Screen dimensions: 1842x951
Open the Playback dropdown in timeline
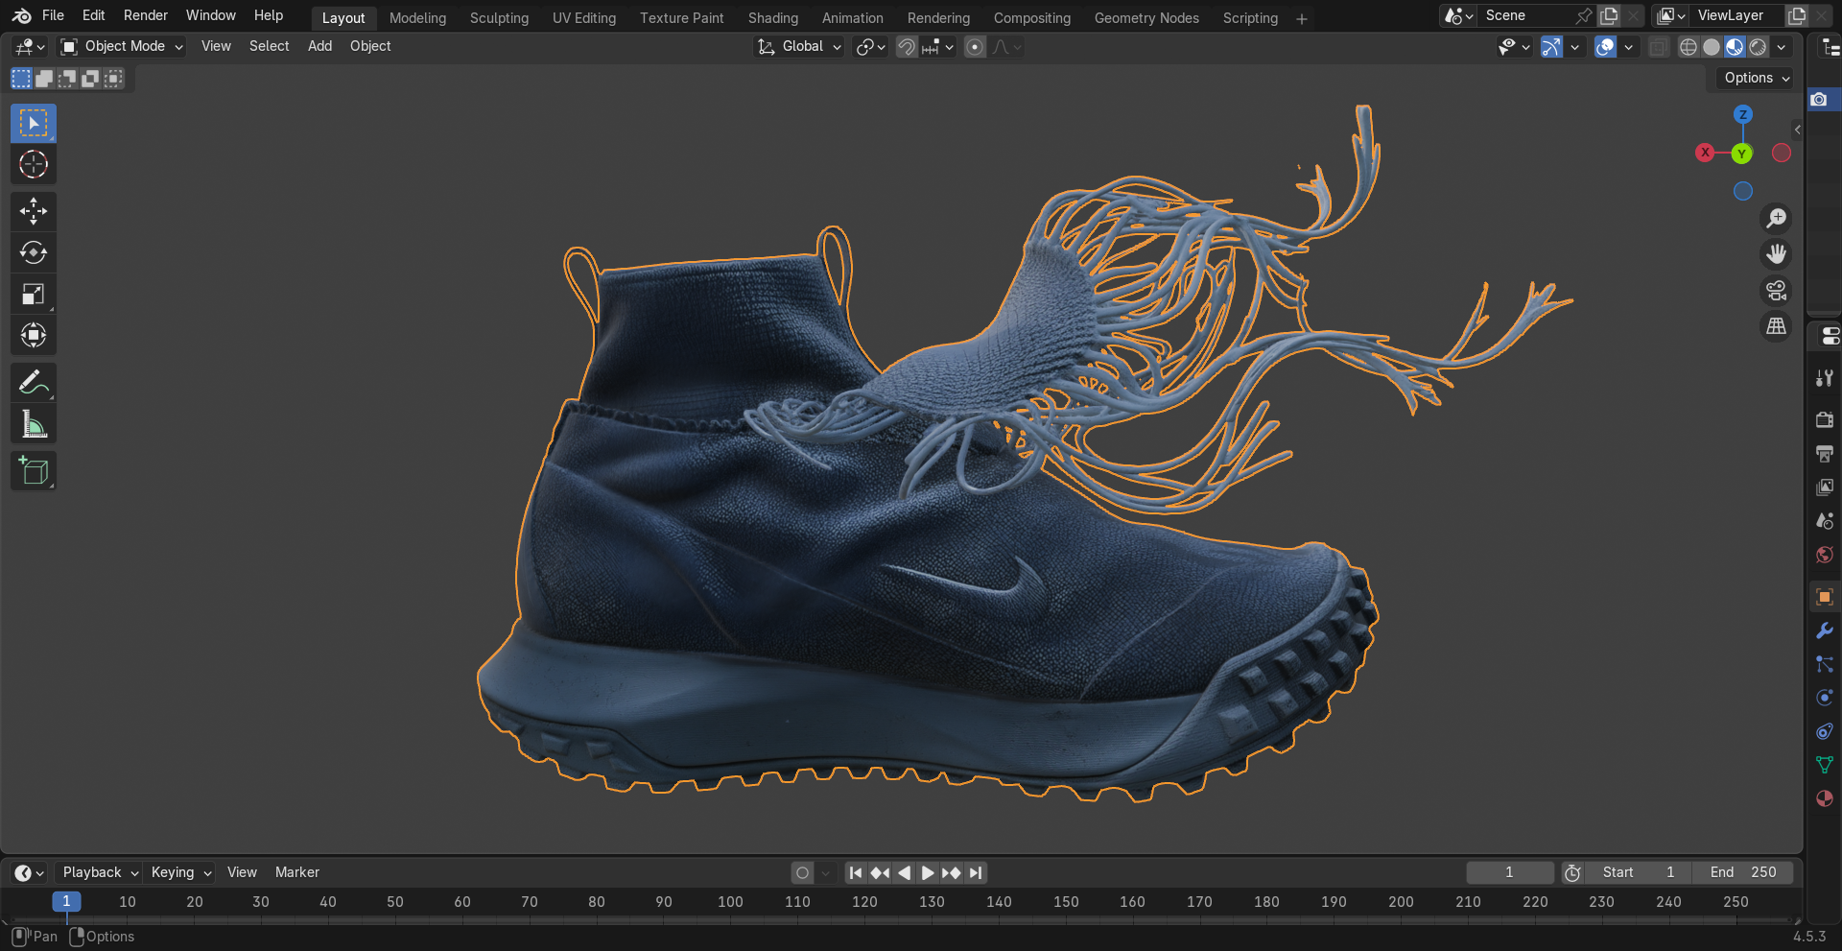coord(100,872)
